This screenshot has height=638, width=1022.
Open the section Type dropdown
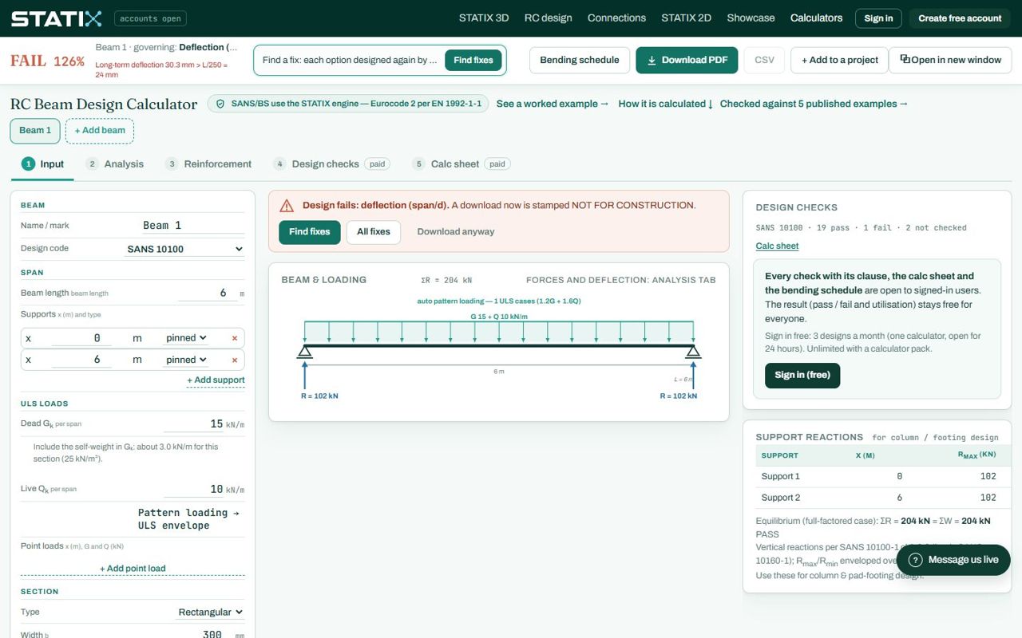(210, 612)
